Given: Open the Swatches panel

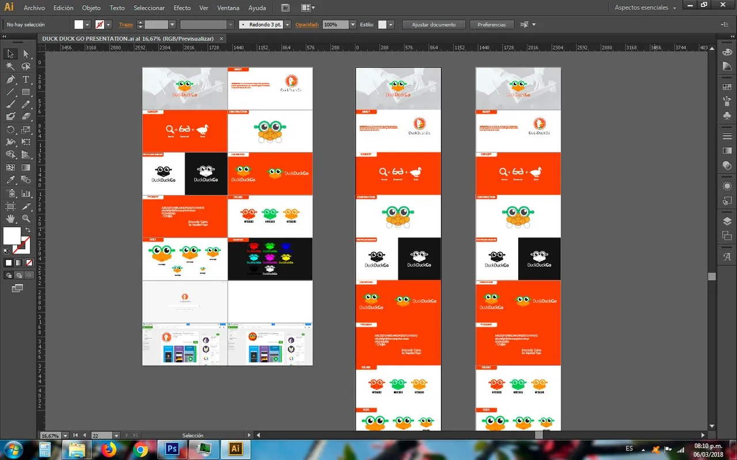Looking at the screenshot, I should [727, 87].
